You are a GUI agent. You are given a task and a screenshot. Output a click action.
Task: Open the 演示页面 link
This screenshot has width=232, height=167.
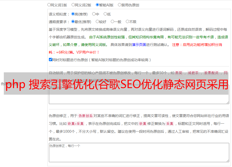pyautogui.click(x=139, y=45)
